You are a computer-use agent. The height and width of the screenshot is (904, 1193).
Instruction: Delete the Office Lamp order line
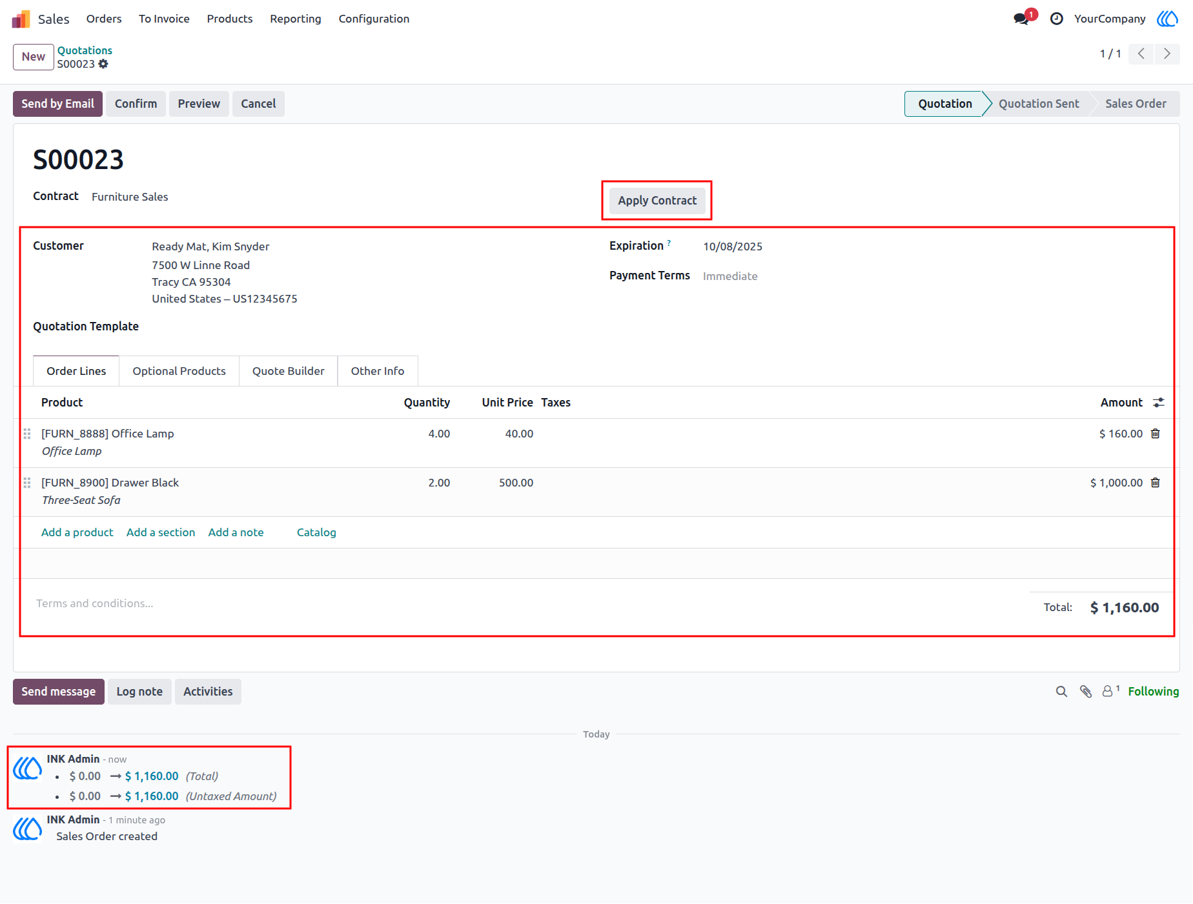tap(1156, 434)
